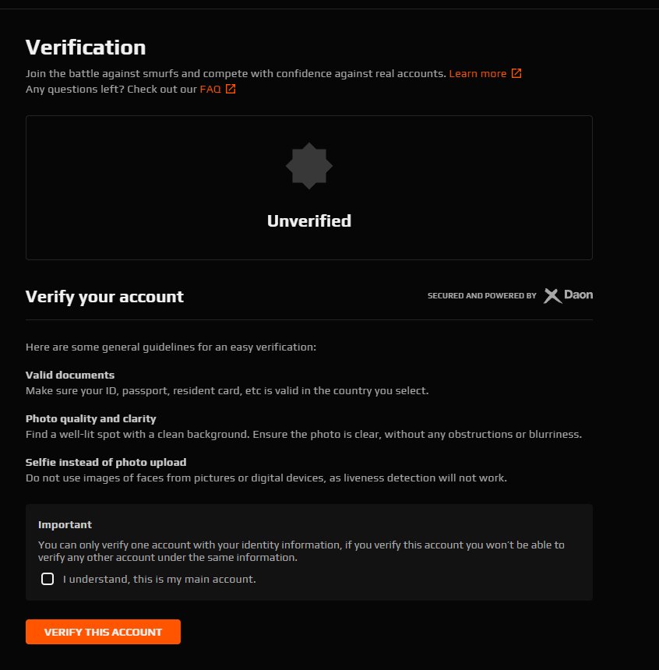Select the 'Photo quality and clarity' heading
Image resolution: width=659 pixels, height=670 pixels.
point(90,418)
